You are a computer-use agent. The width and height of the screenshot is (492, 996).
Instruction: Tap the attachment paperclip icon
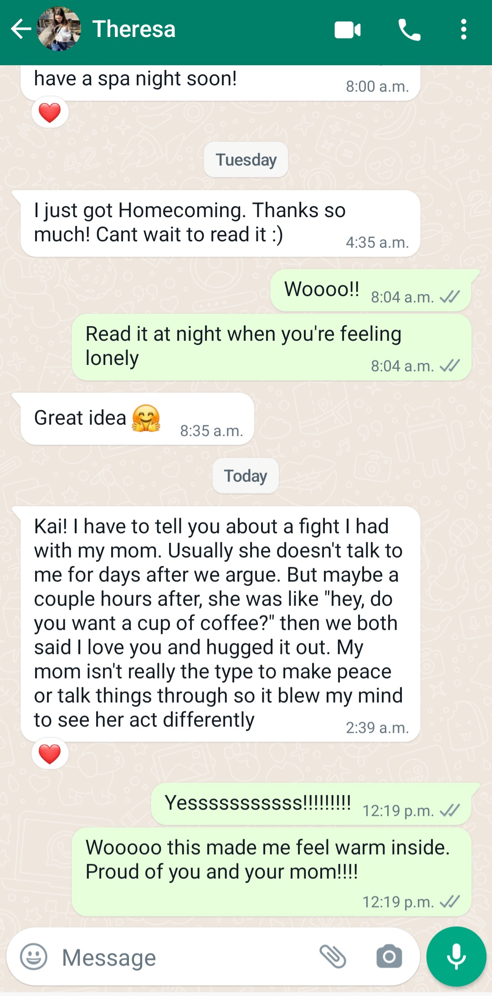333,956
